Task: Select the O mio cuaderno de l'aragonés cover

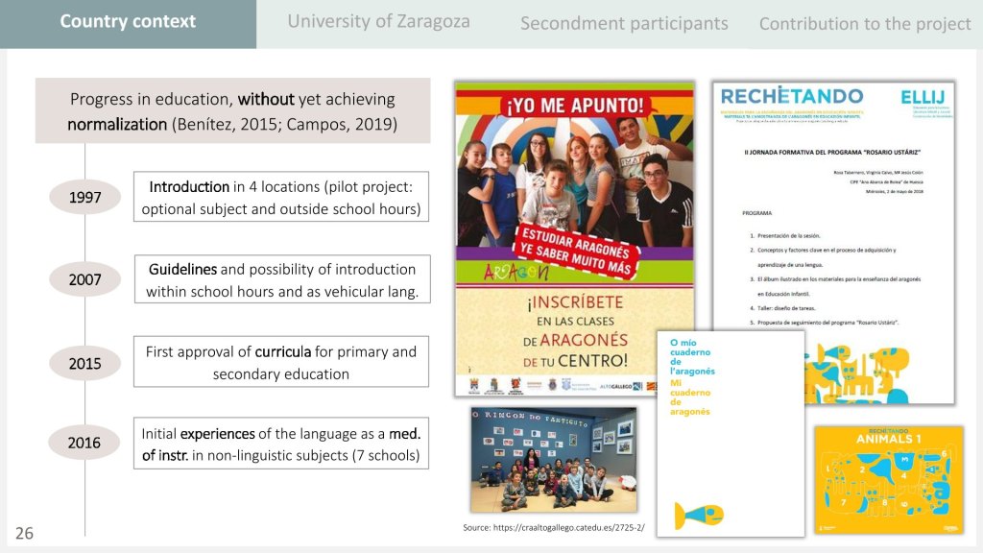Action: click(x=730, y=434)
